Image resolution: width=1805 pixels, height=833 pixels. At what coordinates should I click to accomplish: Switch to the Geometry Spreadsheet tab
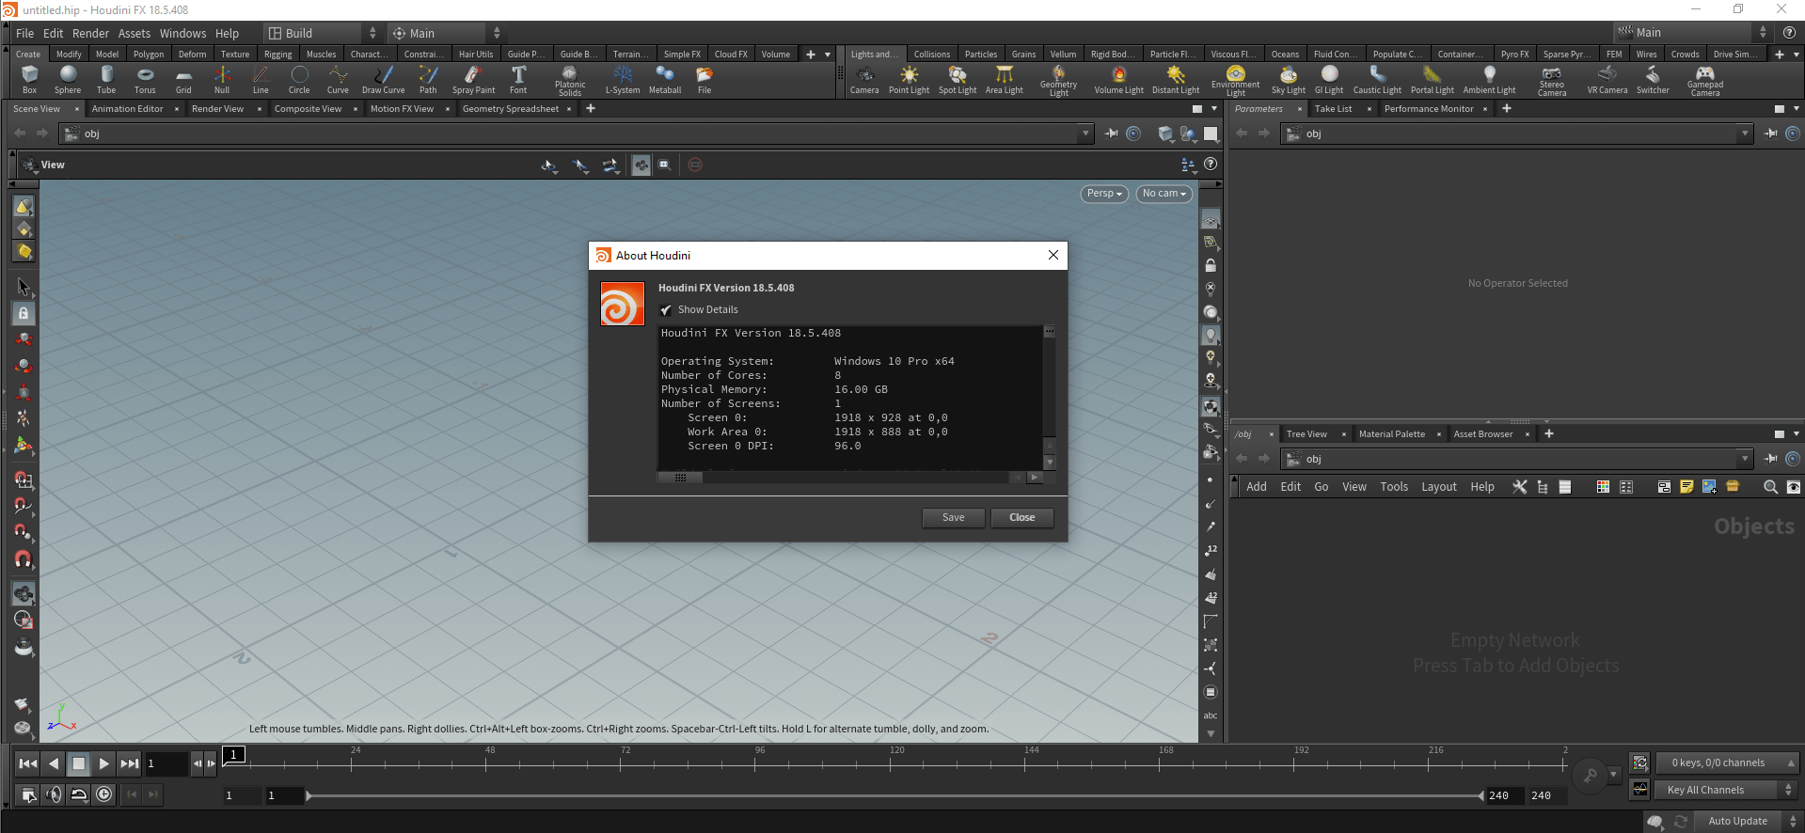(510, 109)
